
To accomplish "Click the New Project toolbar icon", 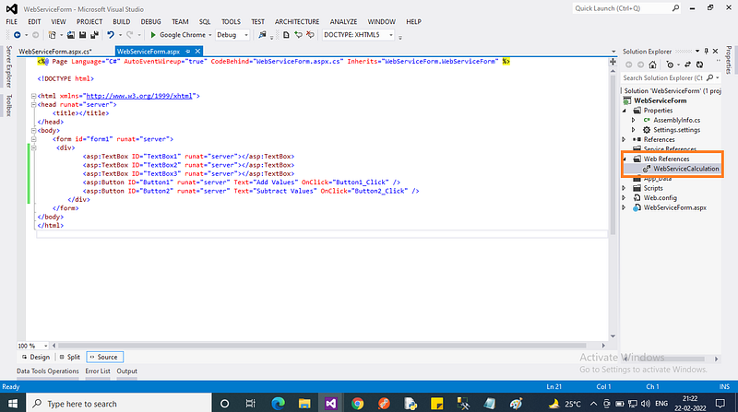I will tap(53, 35).
